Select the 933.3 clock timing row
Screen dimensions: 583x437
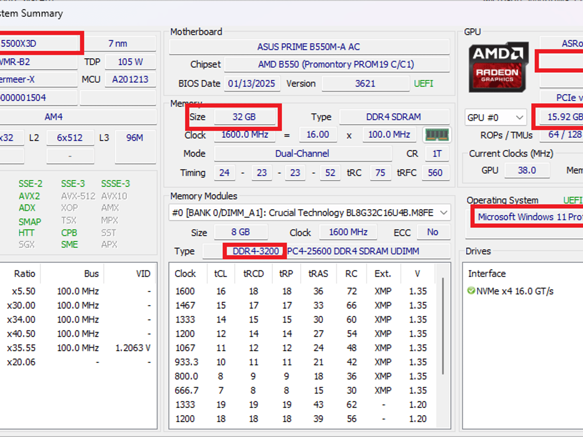pyautogui.click(x=302, y=362)
